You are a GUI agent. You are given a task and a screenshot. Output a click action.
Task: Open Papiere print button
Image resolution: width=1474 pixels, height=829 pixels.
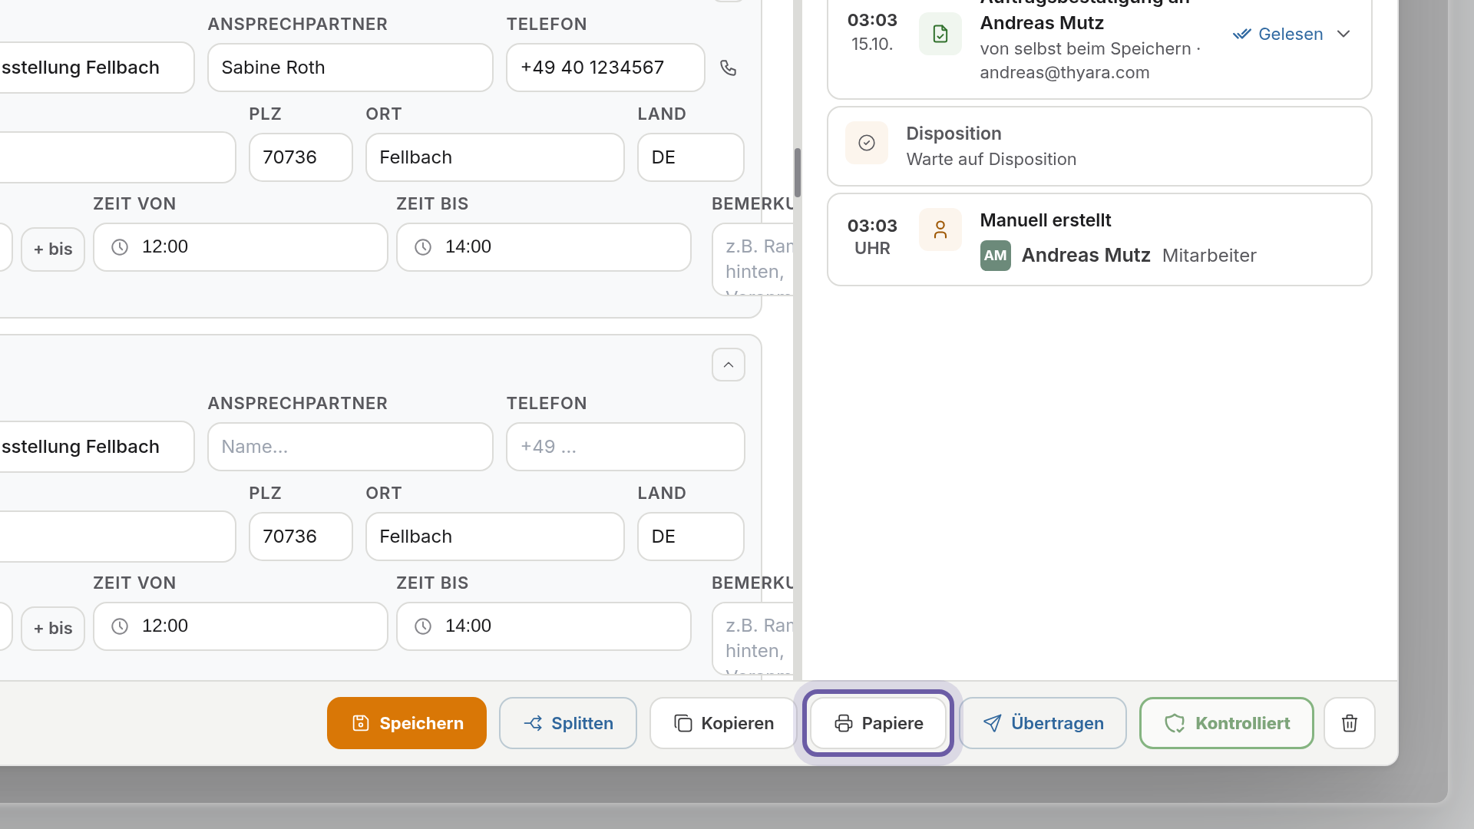point(878,723)
